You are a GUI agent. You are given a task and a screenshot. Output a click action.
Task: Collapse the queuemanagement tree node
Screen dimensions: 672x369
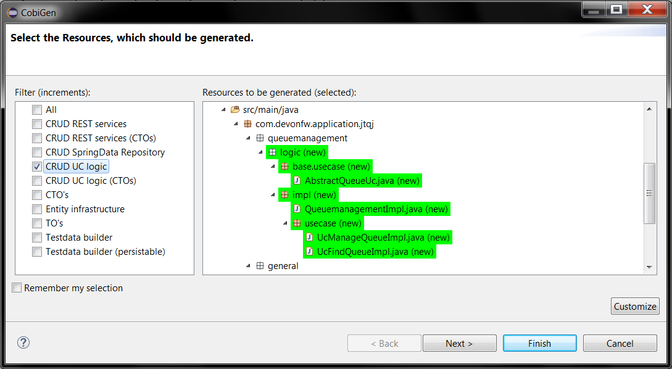[249, 138]
